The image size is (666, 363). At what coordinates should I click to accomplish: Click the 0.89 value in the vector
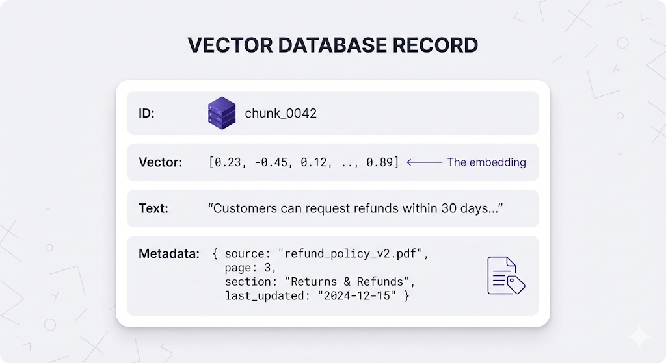(380, 162)
